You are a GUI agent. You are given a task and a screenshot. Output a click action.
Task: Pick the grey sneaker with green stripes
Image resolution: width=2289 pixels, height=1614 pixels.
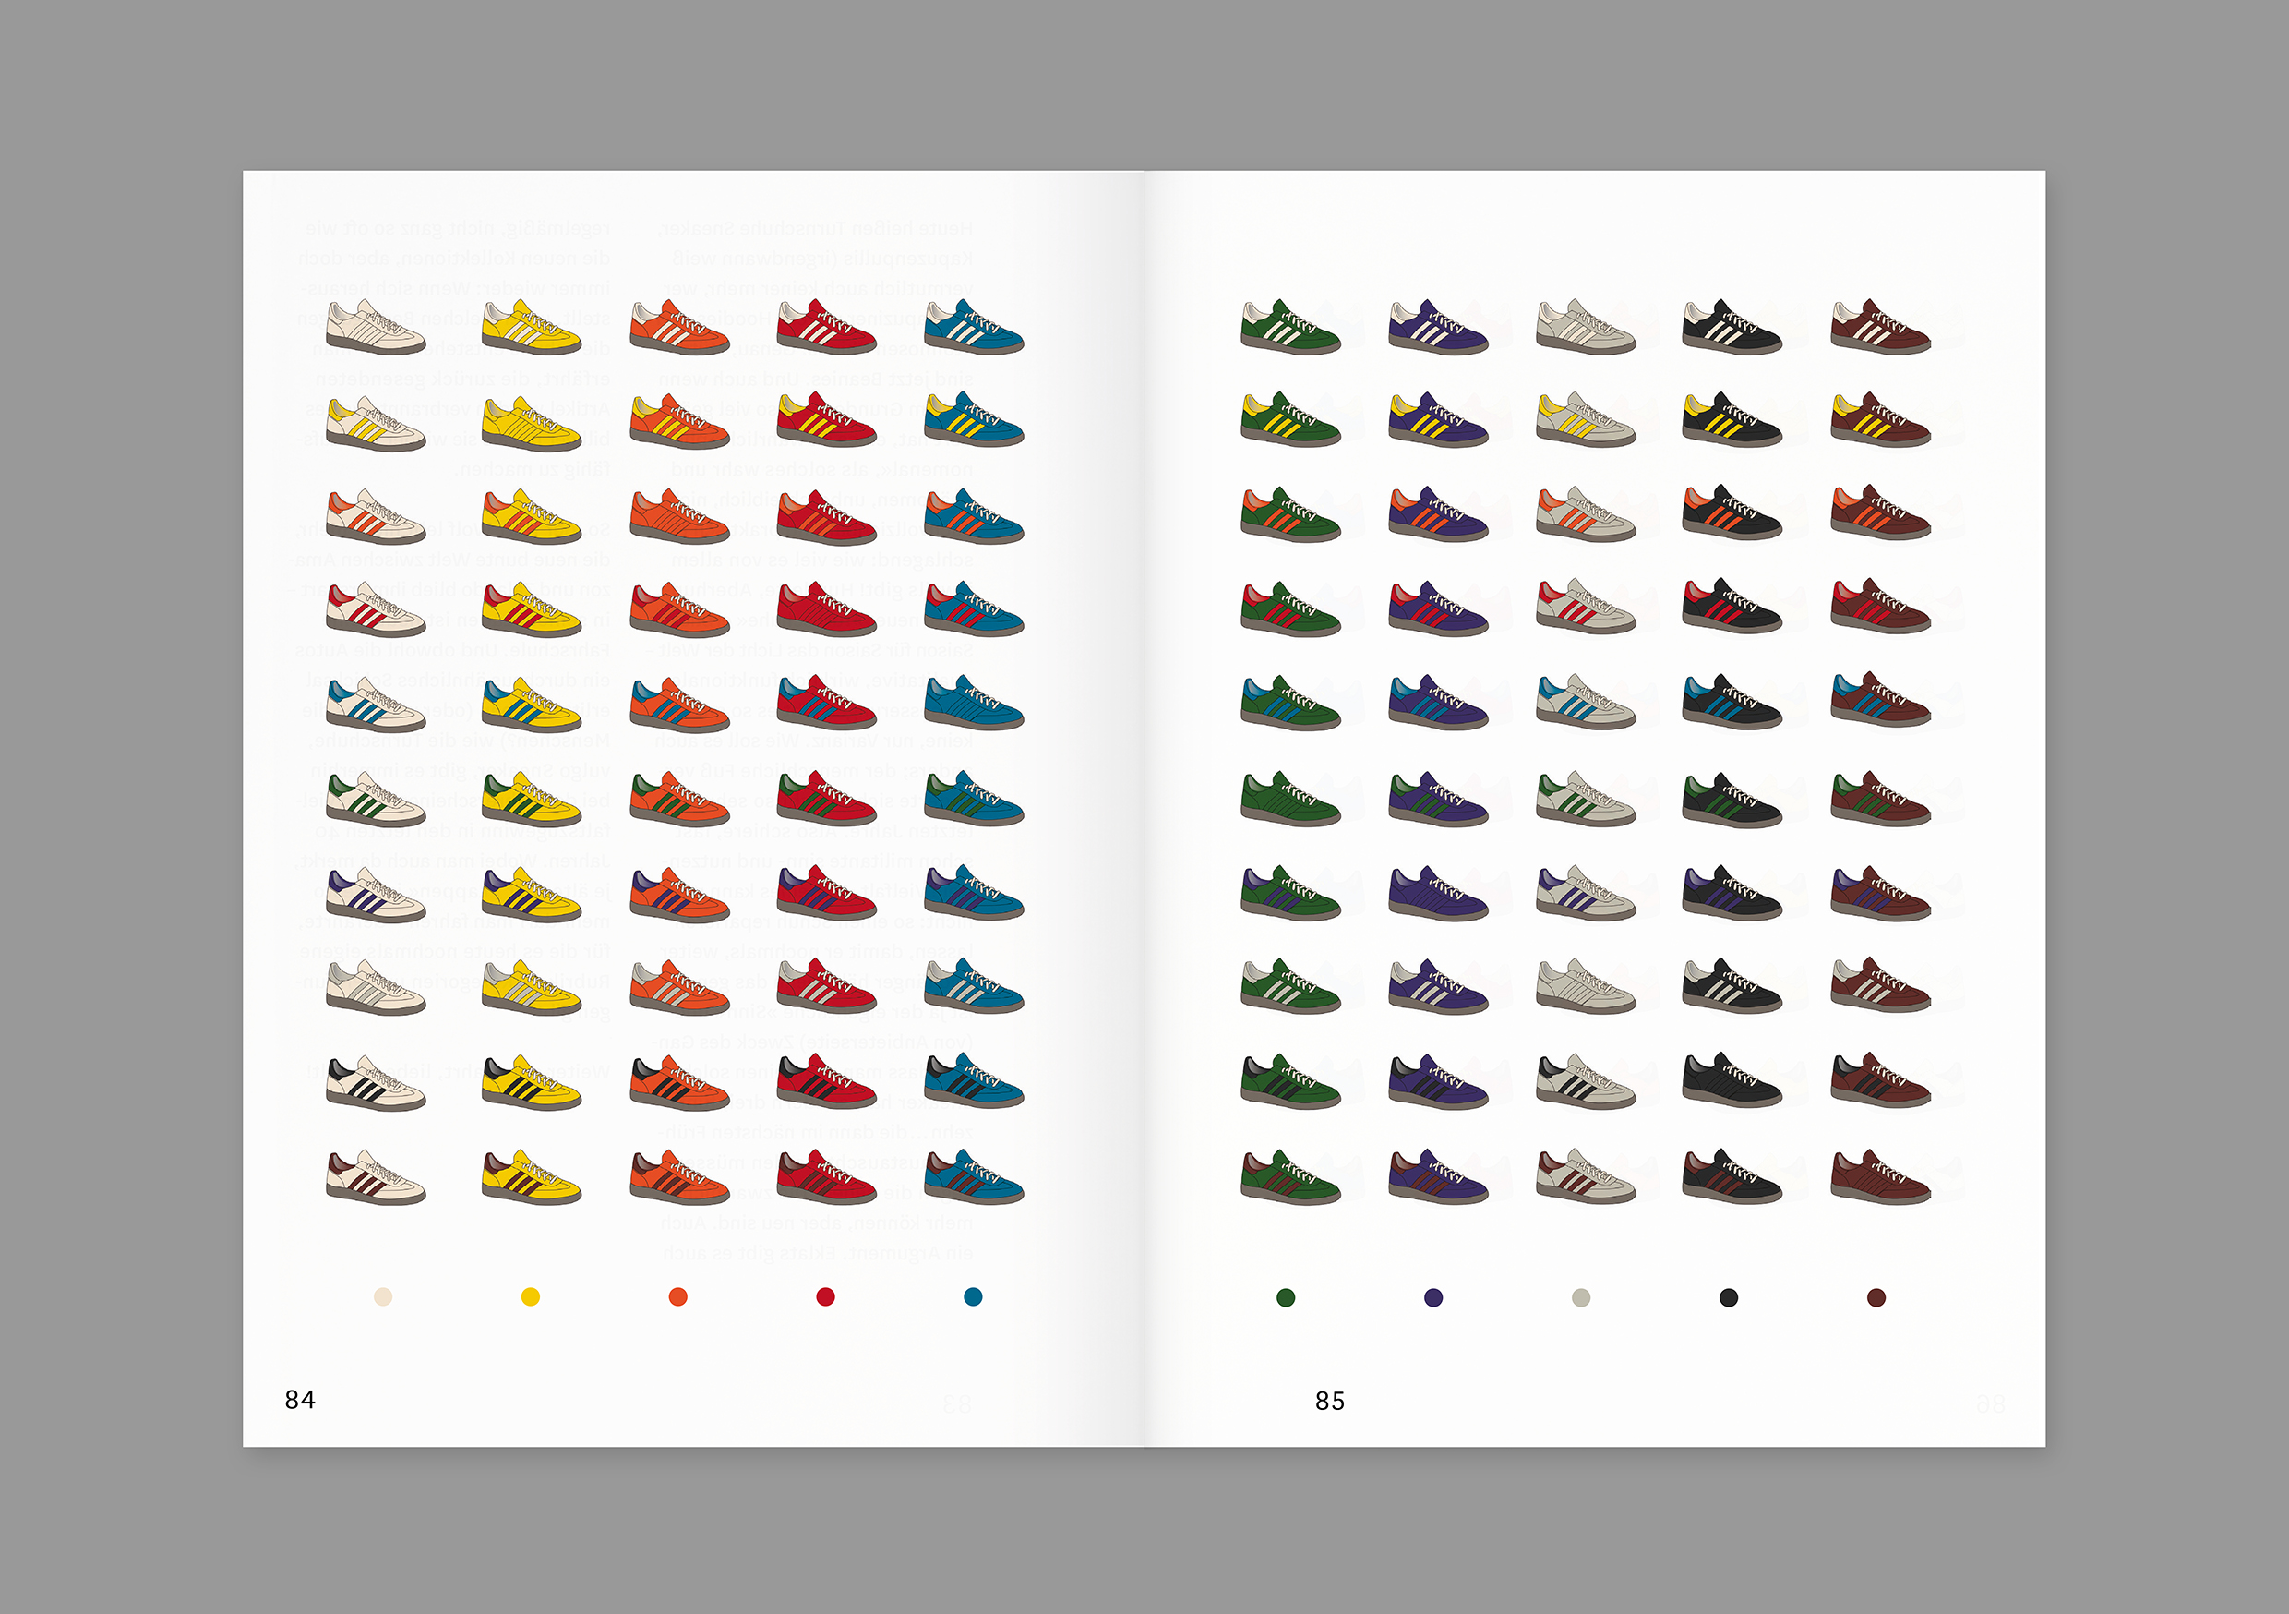(1587, 799)
